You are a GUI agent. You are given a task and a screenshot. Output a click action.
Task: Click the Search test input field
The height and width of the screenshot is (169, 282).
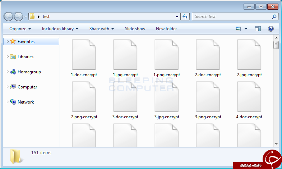tap(235, 17)
